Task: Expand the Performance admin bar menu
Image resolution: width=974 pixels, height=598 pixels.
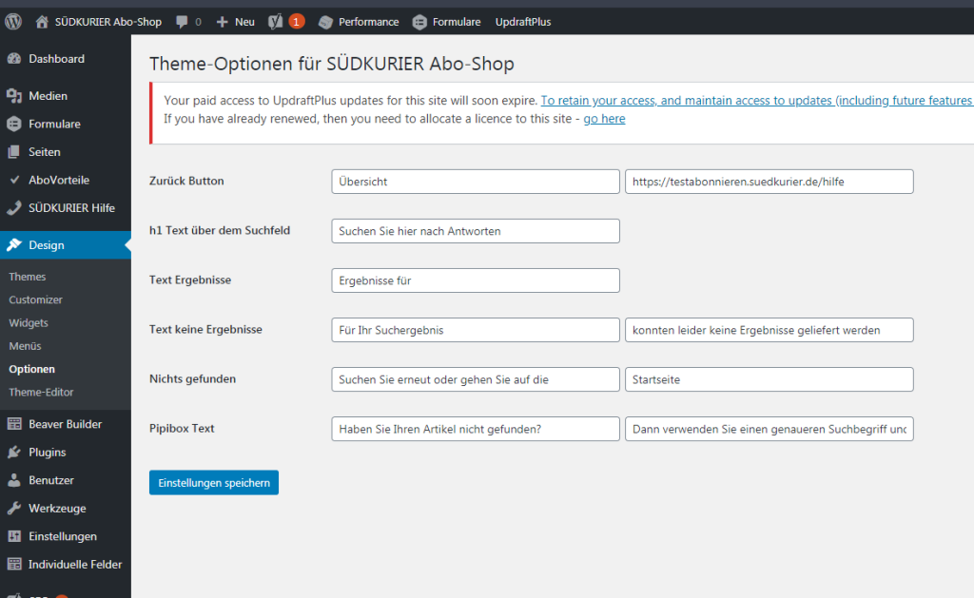Action: pyautogui.click(x=359, y=21)
